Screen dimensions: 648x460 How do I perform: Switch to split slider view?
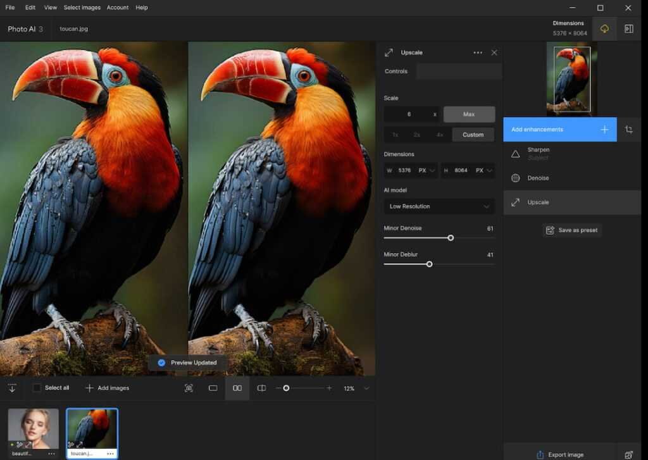pos(261,388)
